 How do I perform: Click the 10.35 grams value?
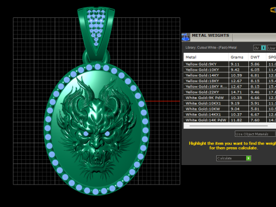(236, 98)
